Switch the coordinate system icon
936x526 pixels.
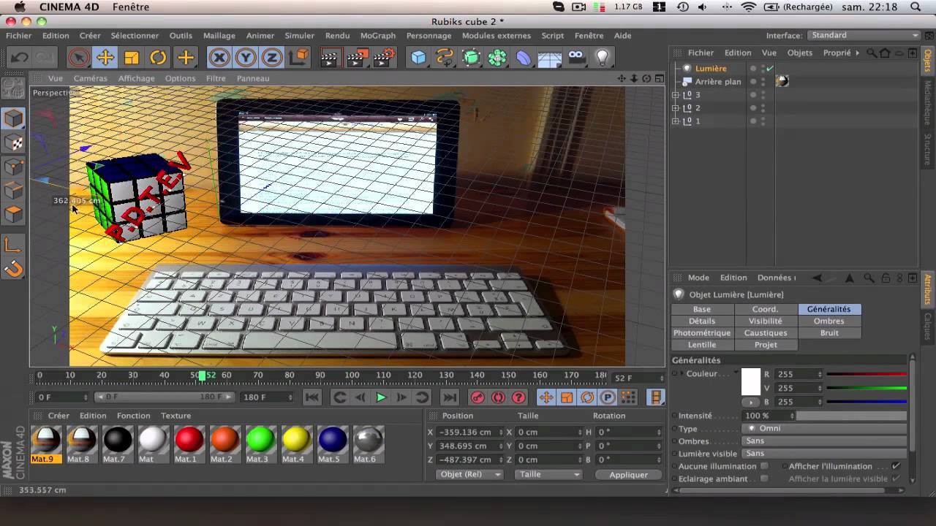point(298,57)
